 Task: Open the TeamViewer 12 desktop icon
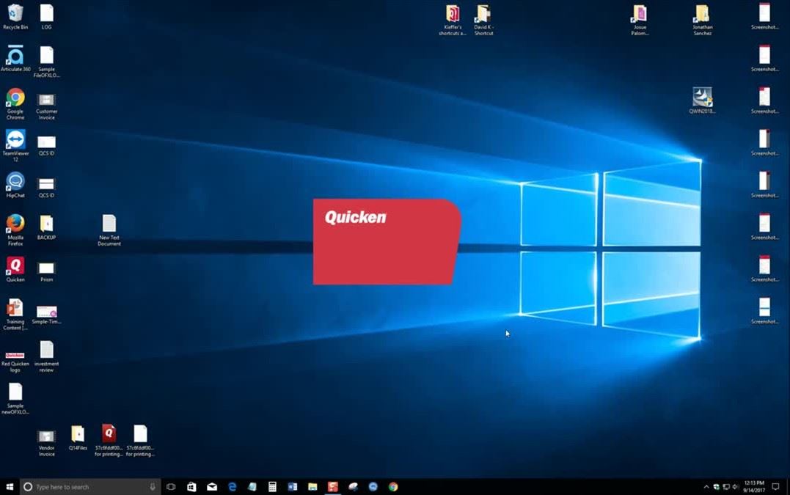[x=15, y=140]
